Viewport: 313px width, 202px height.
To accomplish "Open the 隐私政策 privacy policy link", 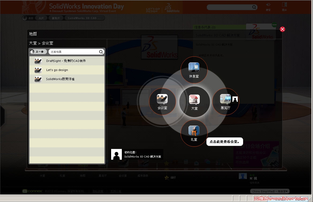I will point(98,191).
